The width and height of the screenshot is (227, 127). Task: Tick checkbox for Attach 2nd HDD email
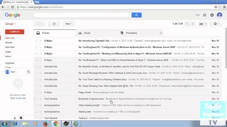pyautogui.click(x=36, y=60)
